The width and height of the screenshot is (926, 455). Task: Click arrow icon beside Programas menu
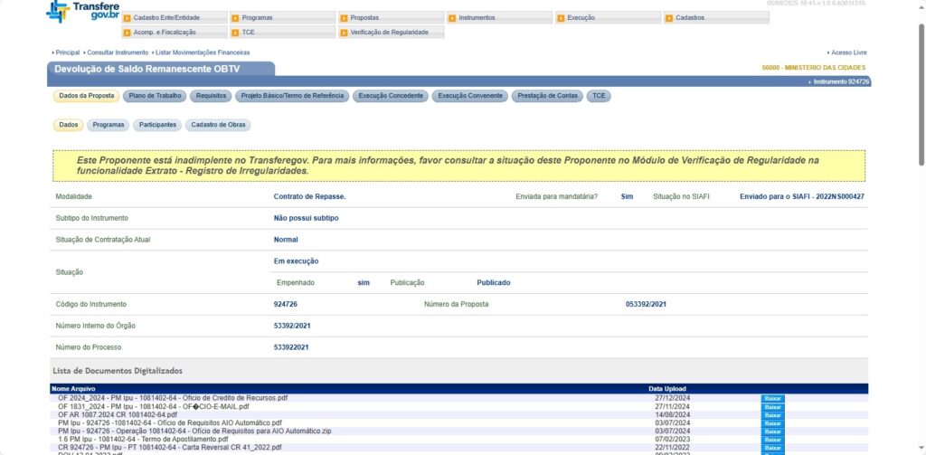tap(235, 18)
